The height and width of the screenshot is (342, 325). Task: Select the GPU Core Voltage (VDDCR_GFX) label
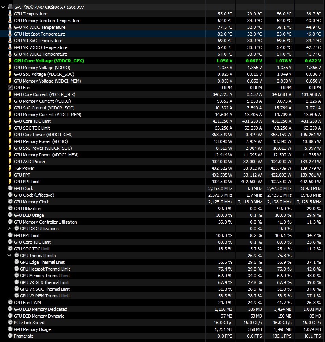click(x=49, y=61)
